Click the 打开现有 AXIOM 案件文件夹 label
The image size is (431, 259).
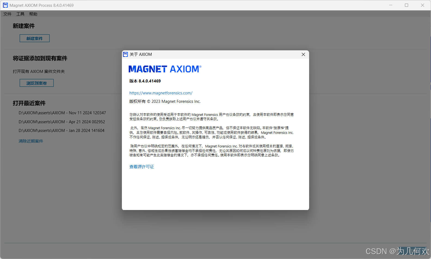(x=39, y=72)
